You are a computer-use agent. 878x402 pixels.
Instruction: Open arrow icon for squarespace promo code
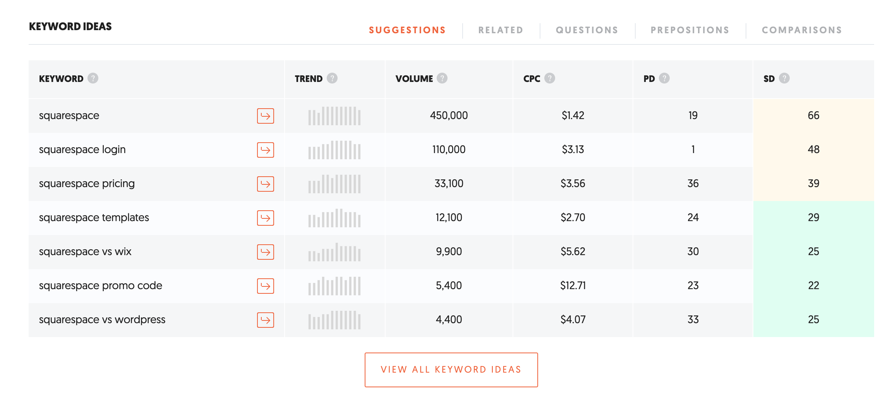tap(265, 286)
